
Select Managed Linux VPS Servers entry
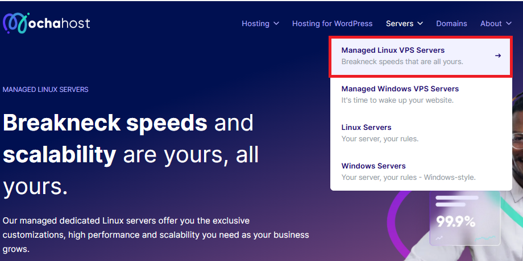click(x=421, y=56)
